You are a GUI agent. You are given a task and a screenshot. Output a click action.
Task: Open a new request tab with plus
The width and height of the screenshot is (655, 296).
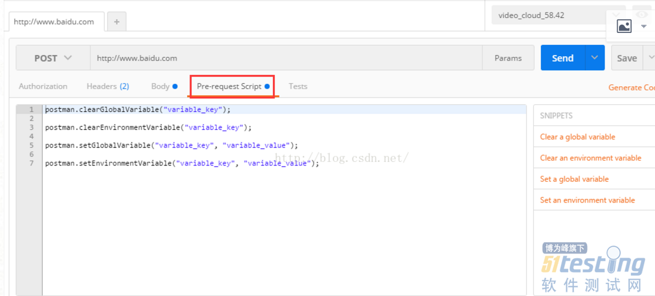(x=116, y=22)
